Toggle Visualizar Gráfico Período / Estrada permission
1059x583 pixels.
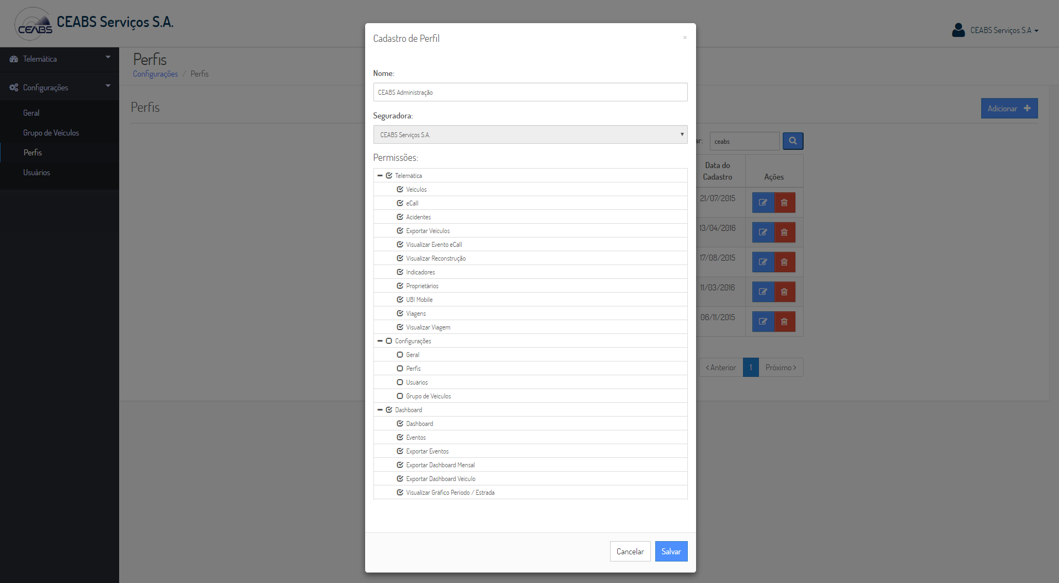click(x=400, y=492)
